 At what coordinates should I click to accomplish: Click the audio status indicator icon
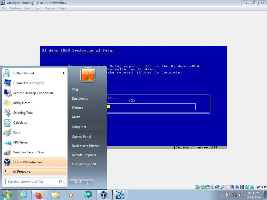coord(212,187)
